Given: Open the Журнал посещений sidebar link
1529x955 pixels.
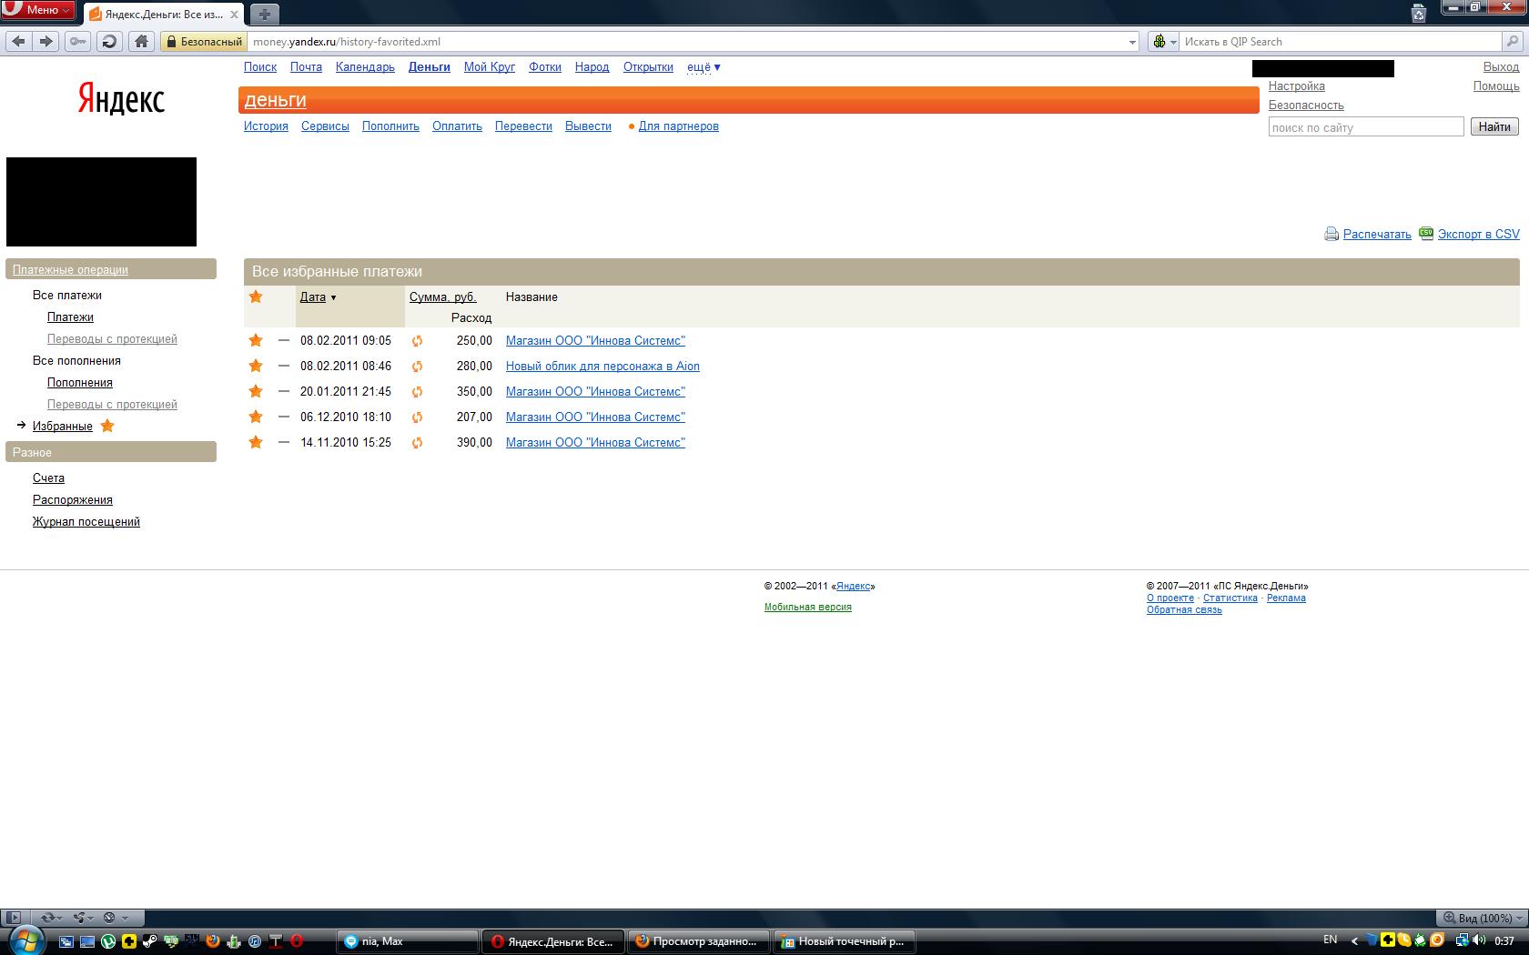Looking at the screenshot, I should click(x=86, y=522).
